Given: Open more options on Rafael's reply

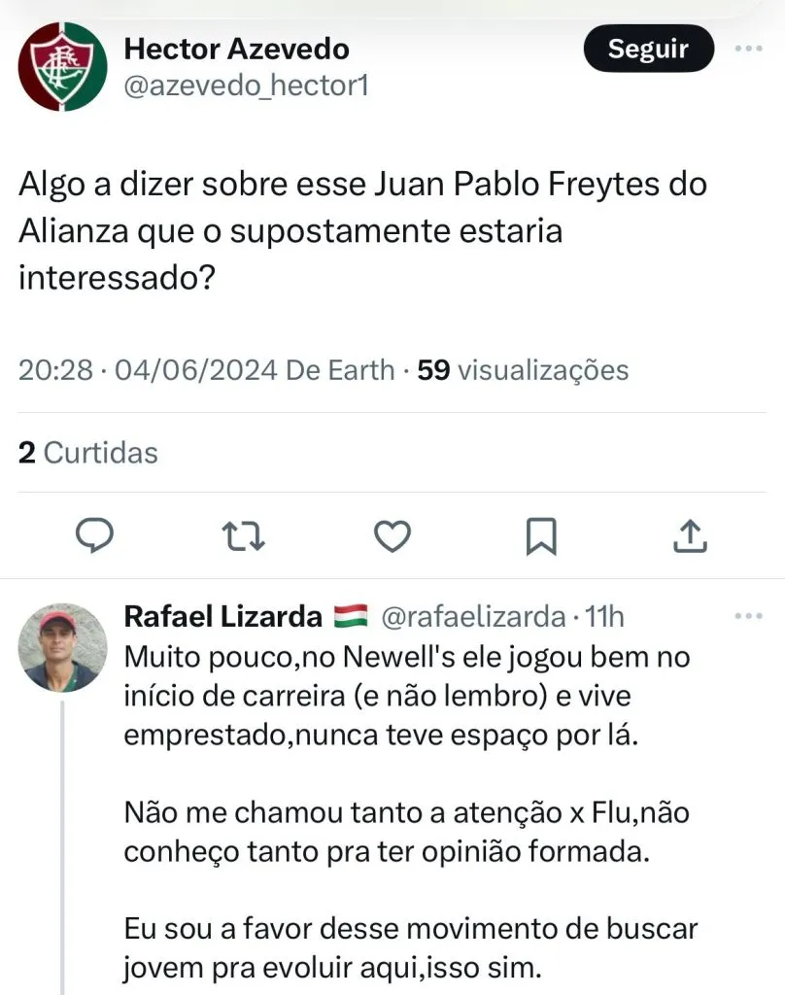Looking at the screenshot, I should click(748, 616).
